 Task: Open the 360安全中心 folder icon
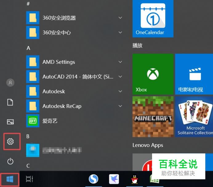[x=33, y=32]
